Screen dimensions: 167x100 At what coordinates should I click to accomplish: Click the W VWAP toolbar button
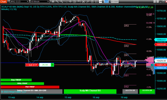(115, 2)
